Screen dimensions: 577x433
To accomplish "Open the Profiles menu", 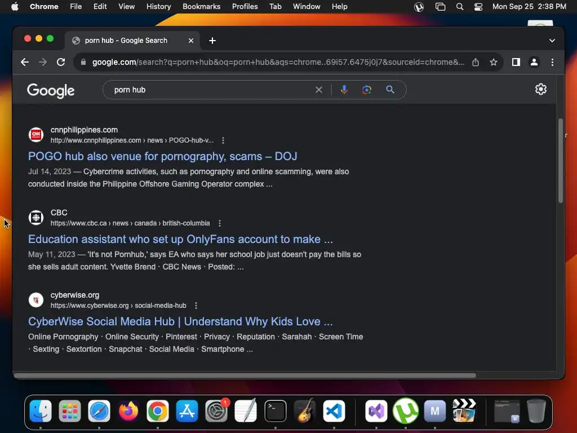I will pyautogui.click(x=245, y=7).
